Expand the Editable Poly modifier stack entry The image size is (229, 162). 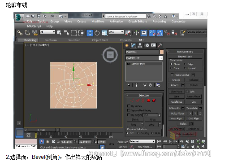128,64
